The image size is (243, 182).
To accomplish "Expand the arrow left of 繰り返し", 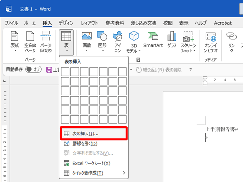I will click(x=131, y=69).
